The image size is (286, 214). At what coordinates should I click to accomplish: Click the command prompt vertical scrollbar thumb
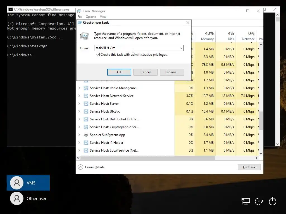tap(277, 19)
